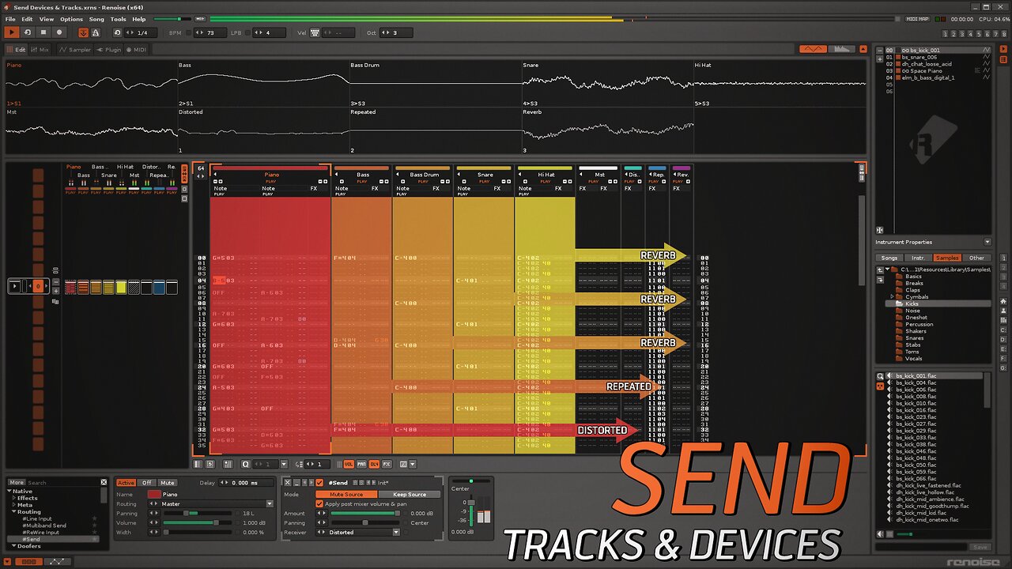Collapse the Native devices tree group
1012x569 pixels.
(x=9, y=491)
